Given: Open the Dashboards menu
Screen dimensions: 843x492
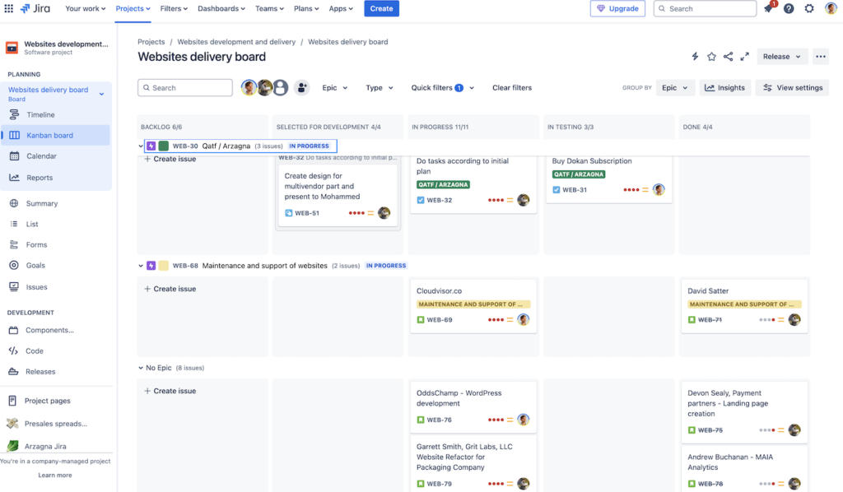Looking at the screenshot, I should 221,8.
